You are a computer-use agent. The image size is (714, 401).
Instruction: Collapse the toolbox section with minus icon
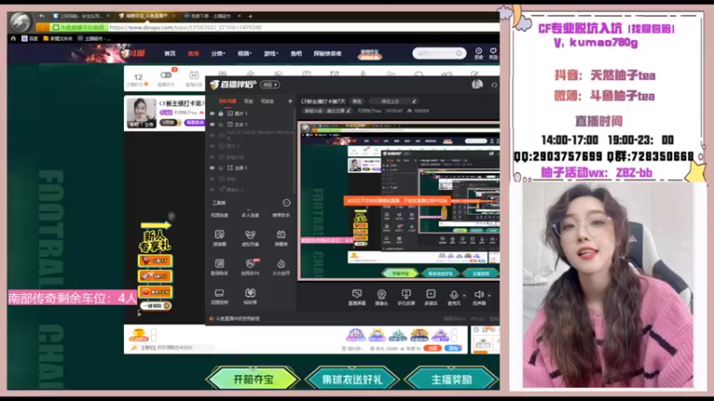point(286,203)
